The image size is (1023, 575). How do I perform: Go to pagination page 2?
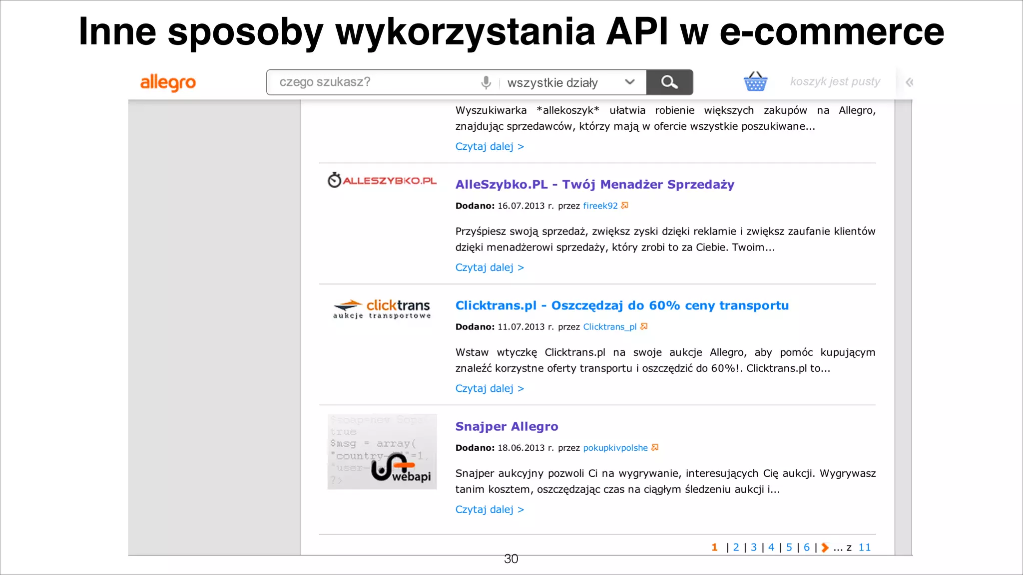[x=736, y=548]
